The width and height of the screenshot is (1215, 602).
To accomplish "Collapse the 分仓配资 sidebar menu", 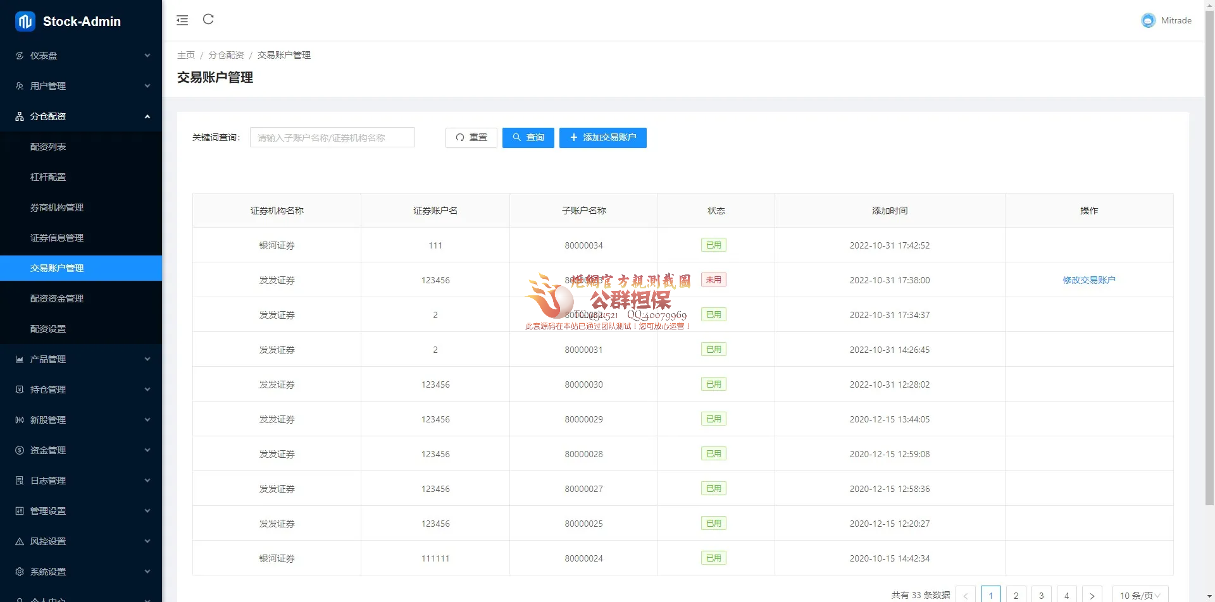I will pos(81,116).
